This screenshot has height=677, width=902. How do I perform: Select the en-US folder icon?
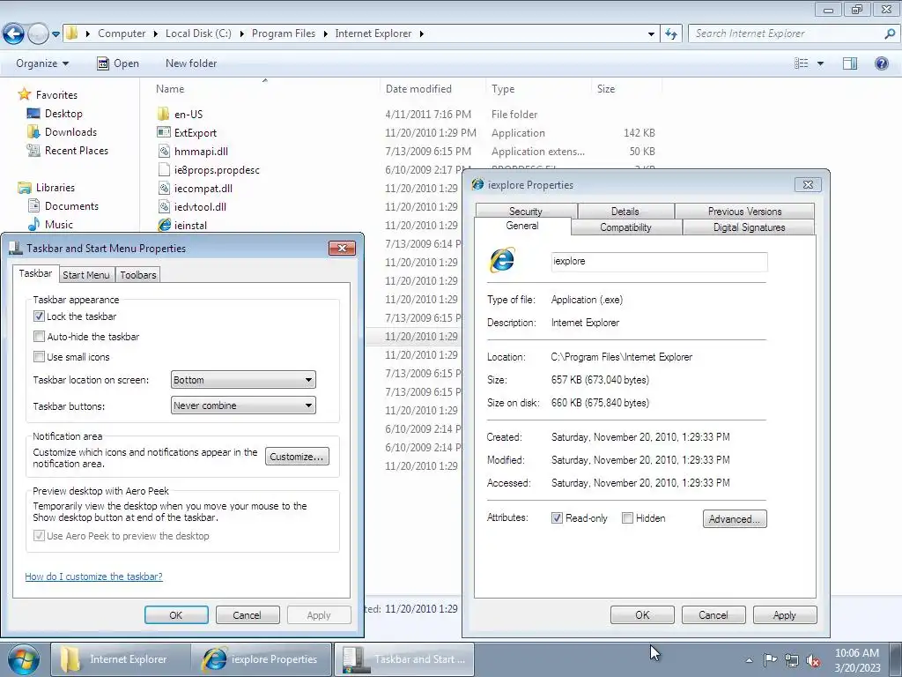pos(163,114)
